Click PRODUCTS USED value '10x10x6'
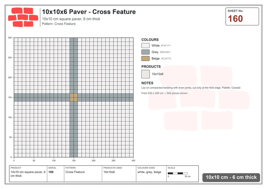This screenshot has width=267, height=189. pos(109,172)
